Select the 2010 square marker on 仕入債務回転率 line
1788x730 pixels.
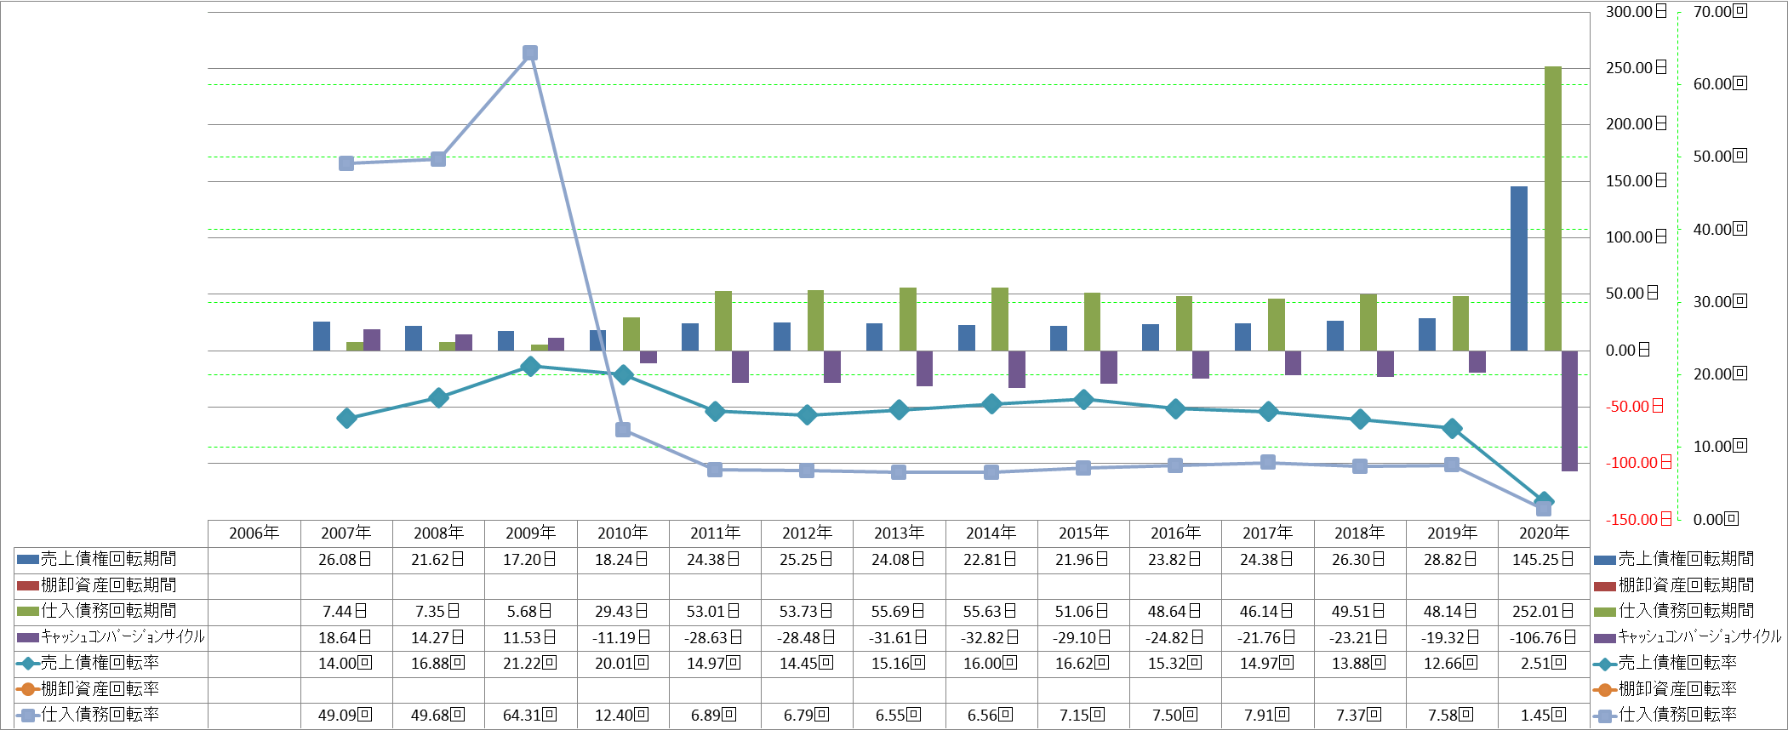point(623,430)
